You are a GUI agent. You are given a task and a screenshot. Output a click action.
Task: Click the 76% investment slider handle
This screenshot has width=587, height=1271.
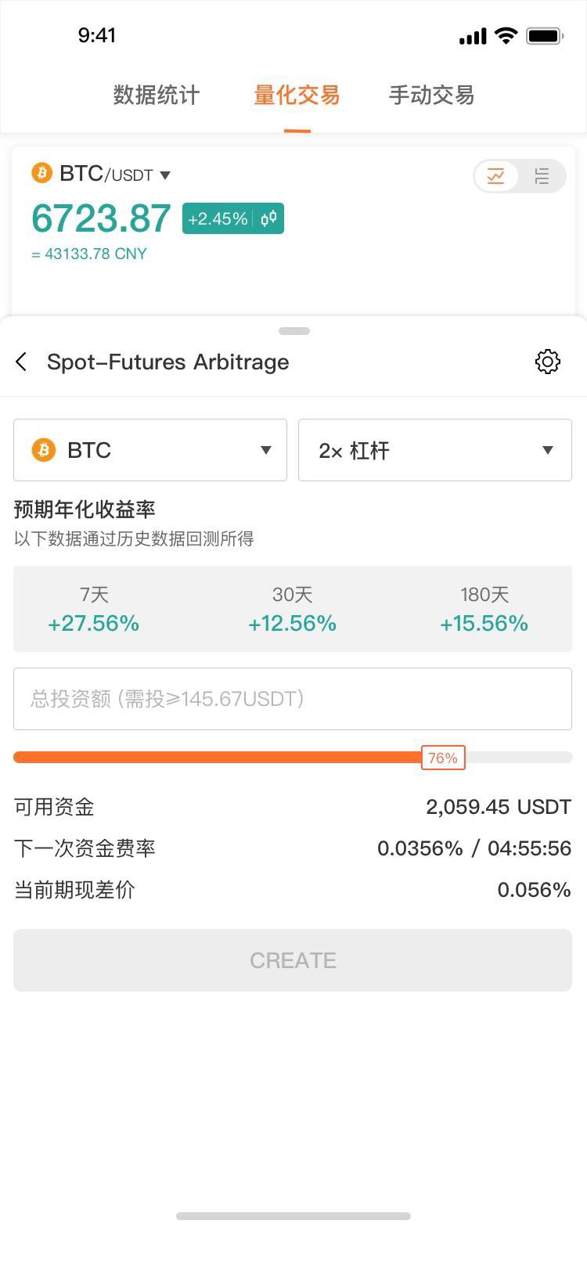coord(443,758)
